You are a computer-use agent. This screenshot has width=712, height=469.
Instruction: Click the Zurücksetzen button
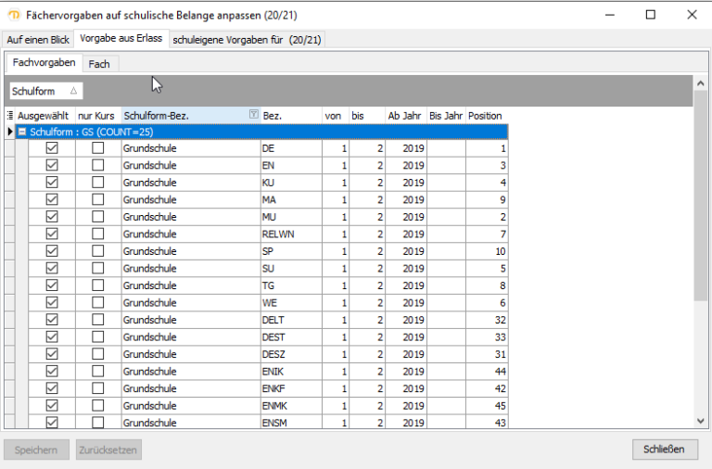point(108,450)
